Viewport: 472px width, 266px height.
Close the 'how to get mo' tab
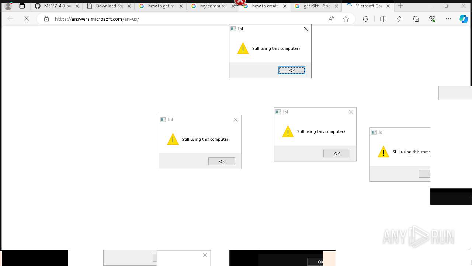tap(181, 6)
